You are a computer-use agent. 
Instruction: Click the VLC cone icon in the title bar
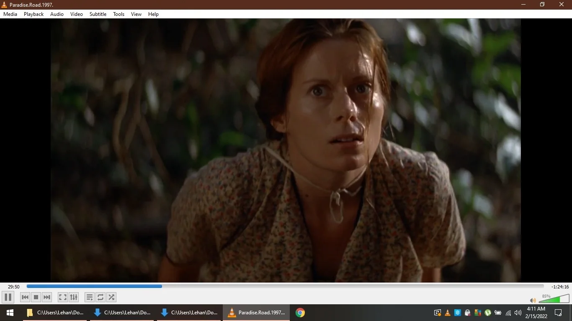click(x=5, y=5)
